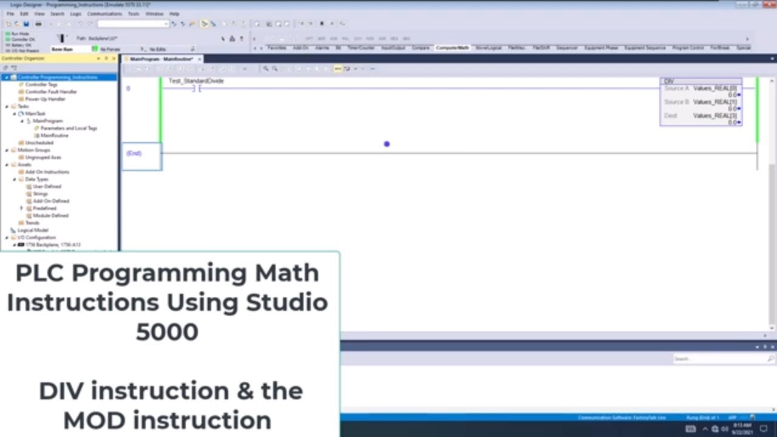Select Add-On Instructions in the organizer
This screenshot has height=437, width=777.
coord(47,172)
